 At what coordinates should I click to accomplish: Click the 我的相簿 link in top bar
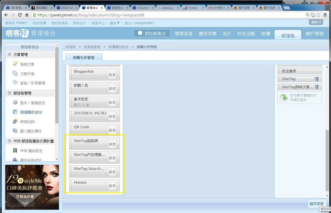39,23
